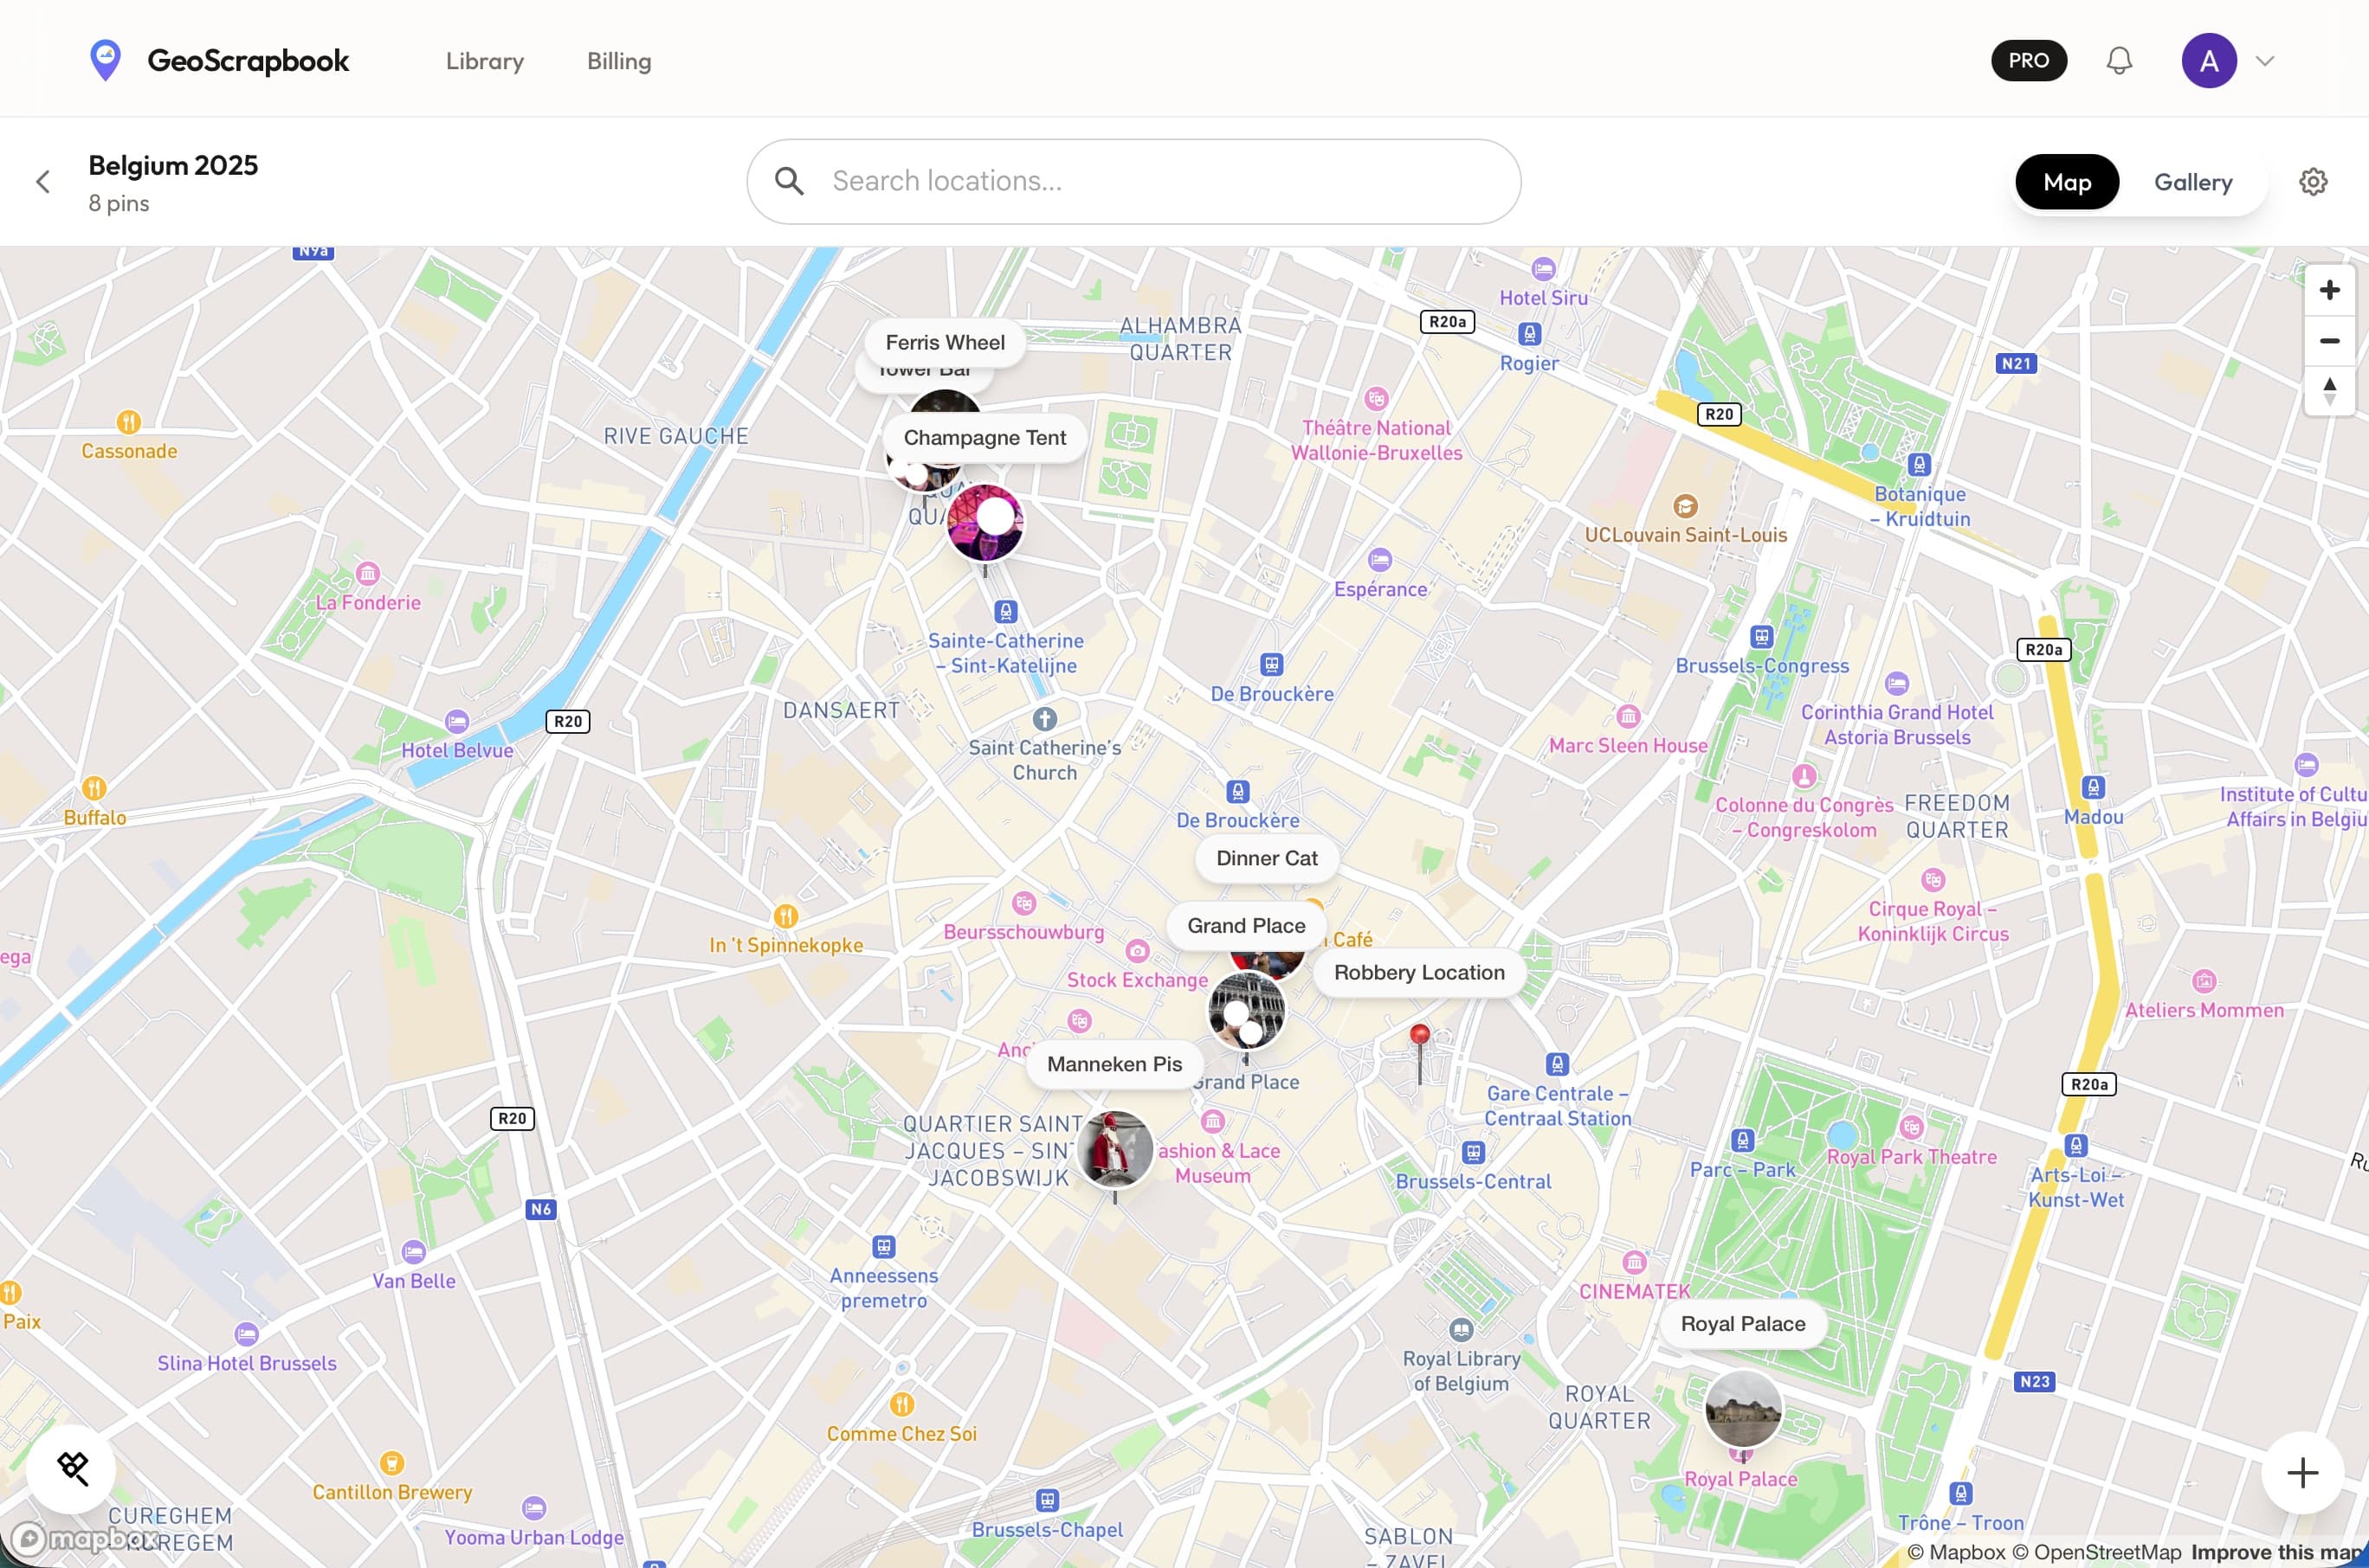Switch to Gallery view
The height and width of the screenshot is (1568, 2369).
(2193, 181)
